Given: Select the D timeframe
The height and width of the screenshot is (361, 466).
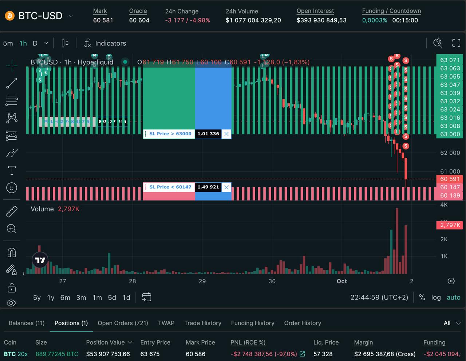Looking at the screenshot, I should (35, 43).
